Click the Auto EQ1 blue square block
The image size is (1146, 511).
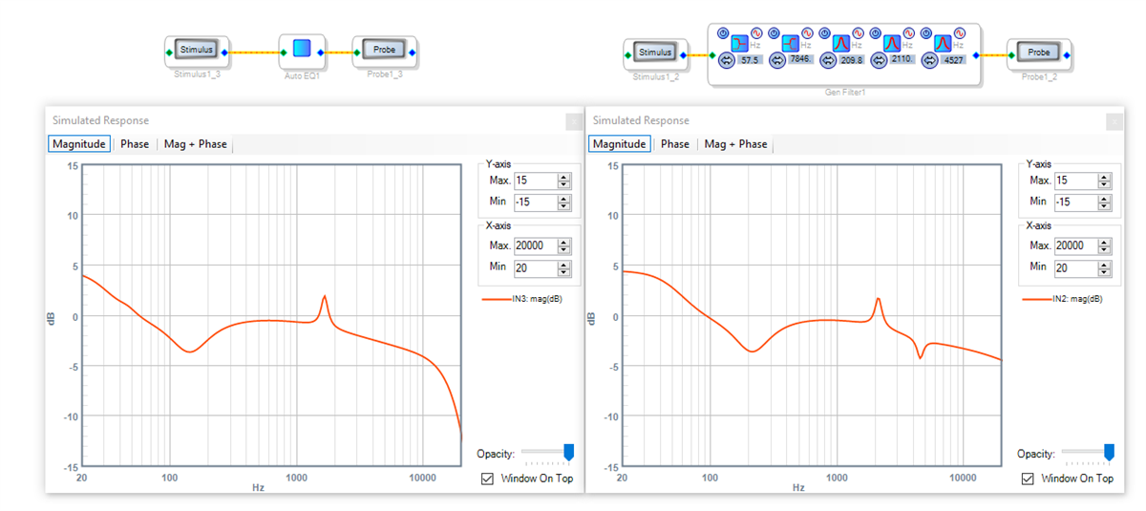point(302,49)
